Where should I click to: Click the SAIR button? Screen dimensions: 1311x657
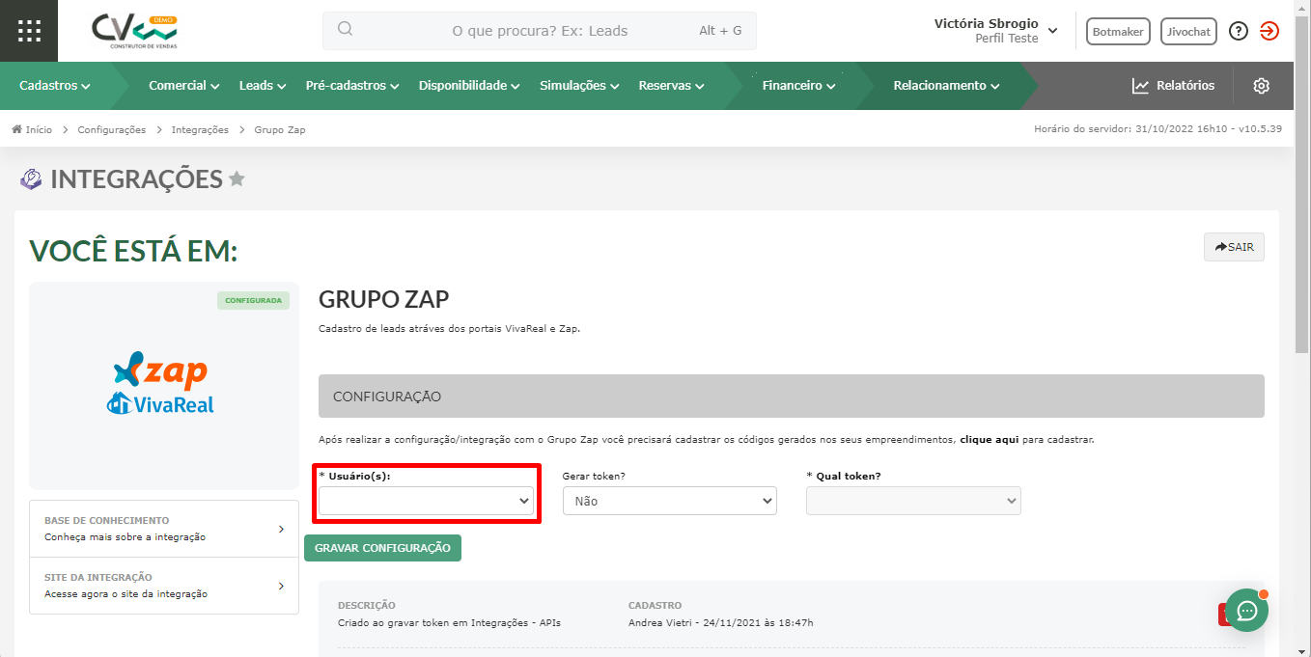(1234, 247)
